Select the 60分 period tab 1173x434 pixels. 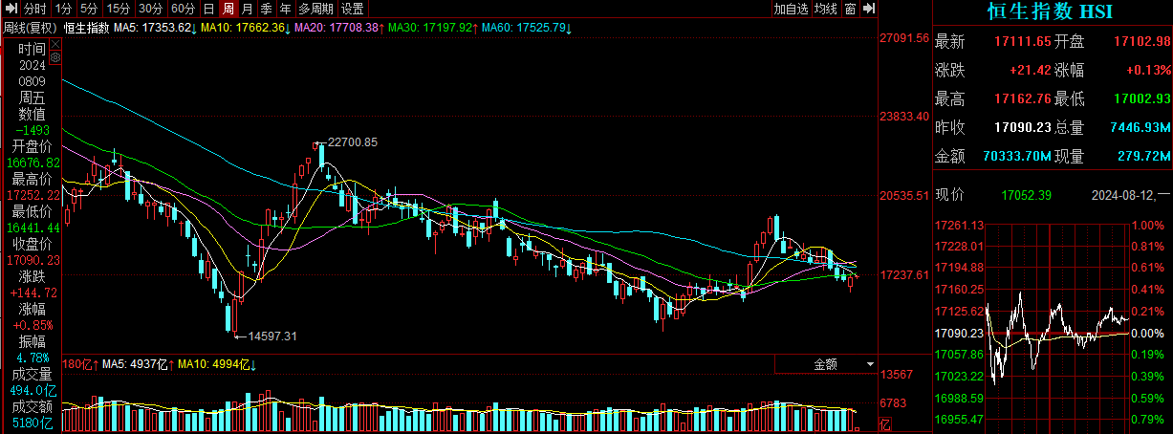(184, 9)
